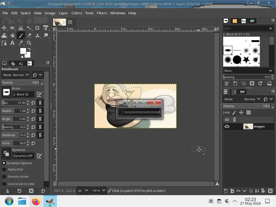Link brush Aspect ratio to brush native

[40, 111]
